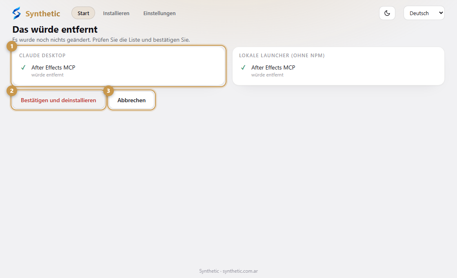Click 'würde entfernt' status in Lokale Launcher card

268,75
